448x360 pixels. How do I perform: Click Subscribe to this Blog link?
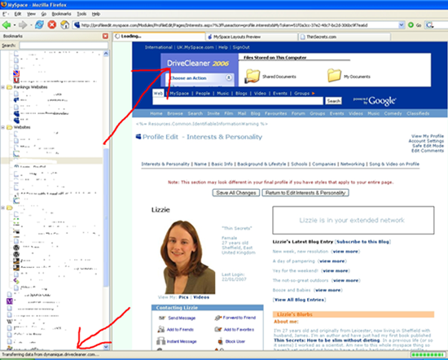(x=362, y=242)
